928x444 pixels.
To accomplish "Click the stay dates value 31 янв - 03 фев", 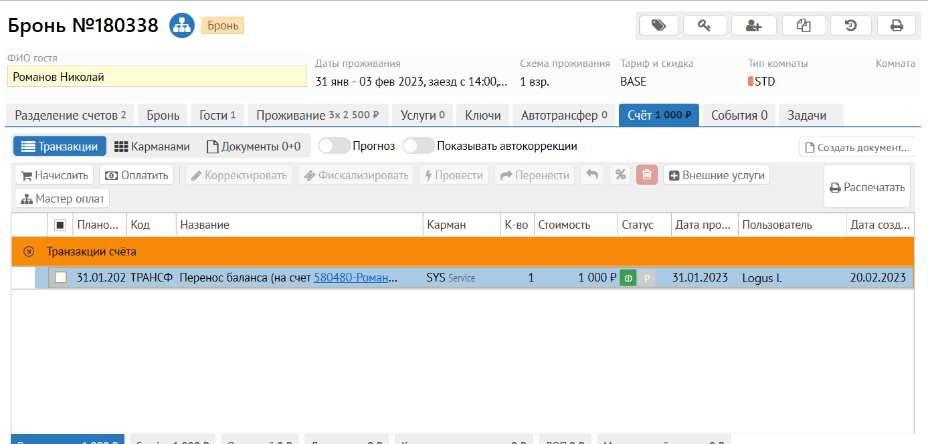I will pos(411,82).
